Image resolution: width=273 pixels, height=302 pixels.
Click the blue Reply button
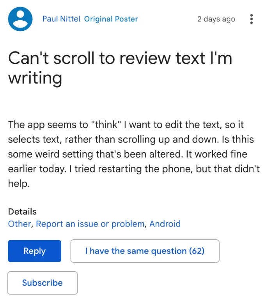35,251
